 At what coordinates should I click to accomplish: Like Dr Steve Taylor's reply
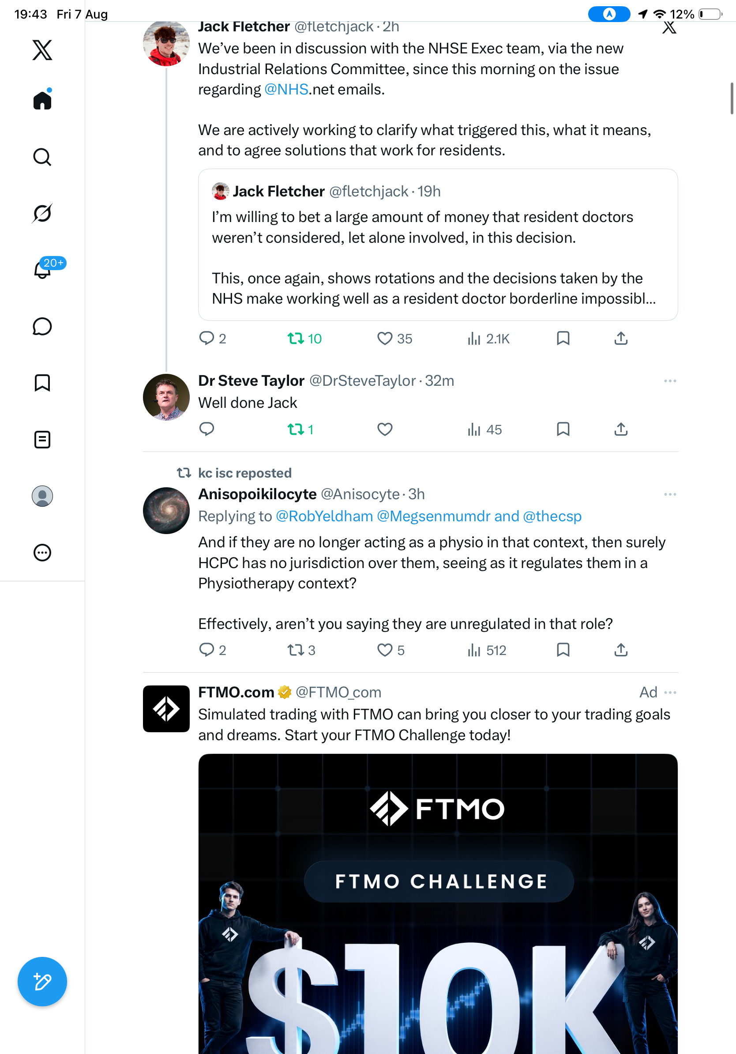pos(384,429)
